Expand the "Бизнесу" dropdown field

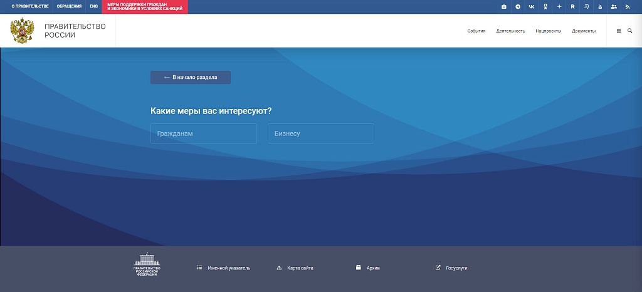[320, 133]
